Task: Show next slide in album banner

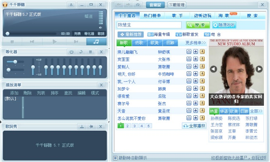Action: click(259, 69)
